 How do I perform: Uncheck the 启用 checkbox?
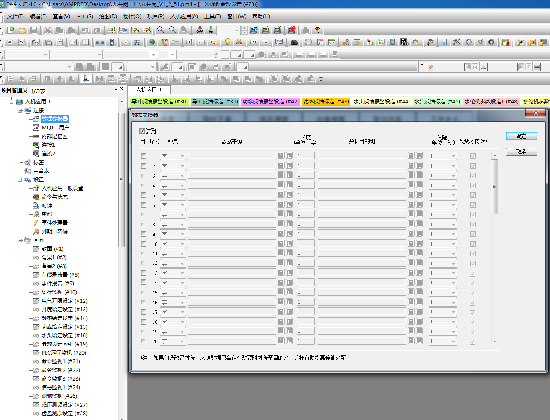click(x=142, y=131)
